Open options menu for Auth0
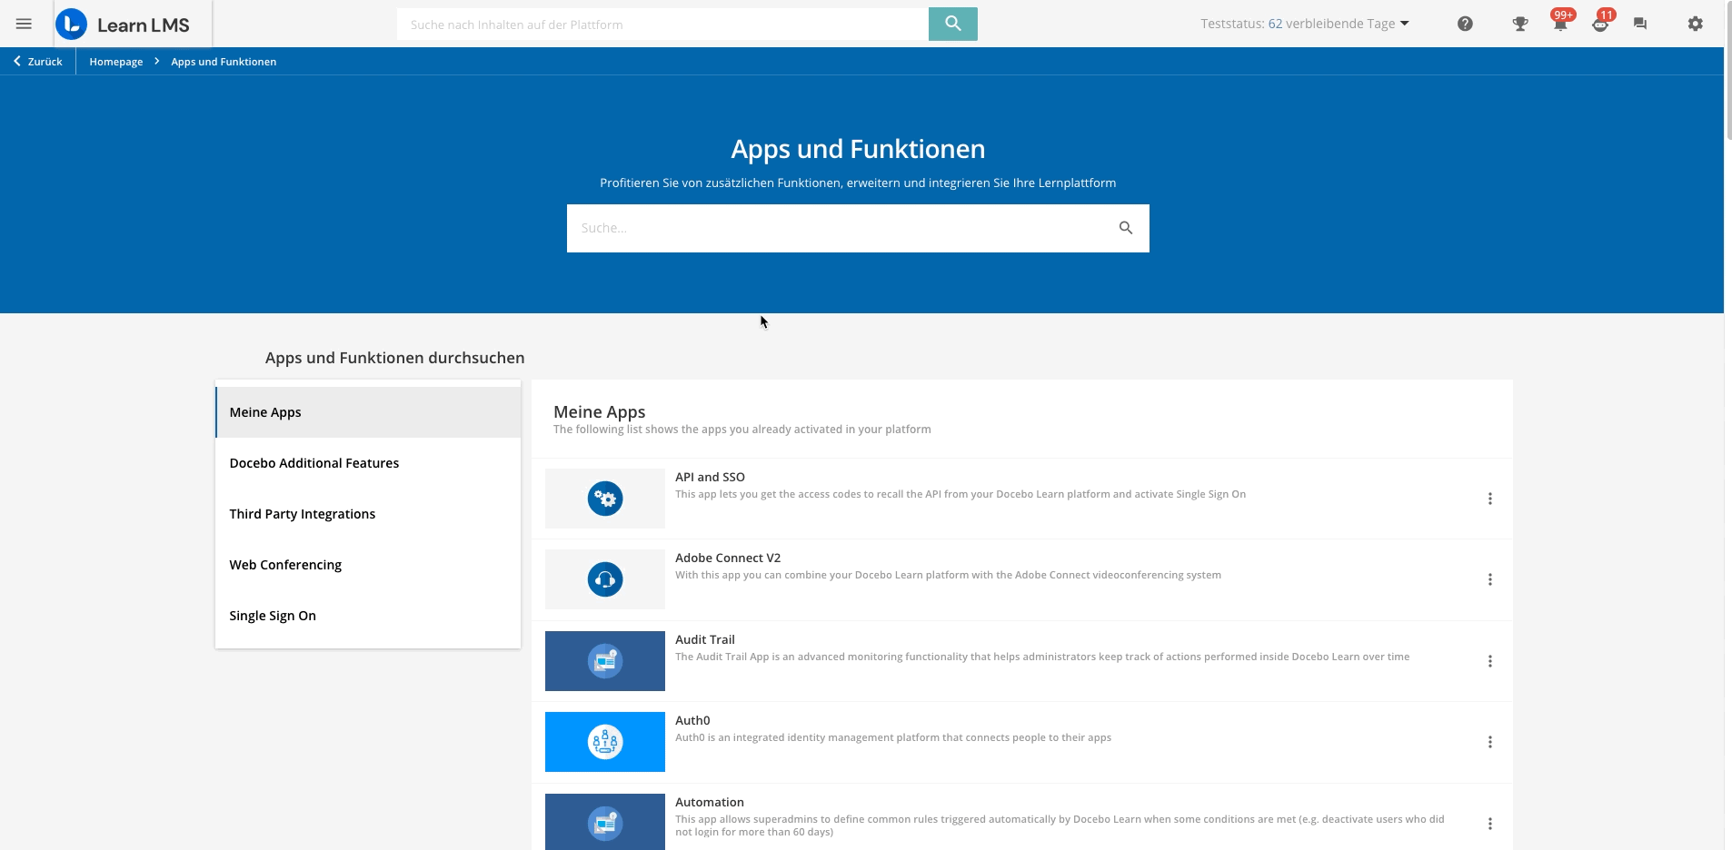Image resolution: width=1732 pixels, height=850 pixels. pyautogui.click(x=1489, y=742)
